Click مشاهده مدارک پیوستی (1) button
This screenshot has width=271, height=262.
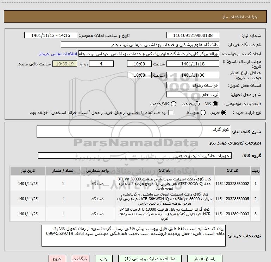click(150, 259)
